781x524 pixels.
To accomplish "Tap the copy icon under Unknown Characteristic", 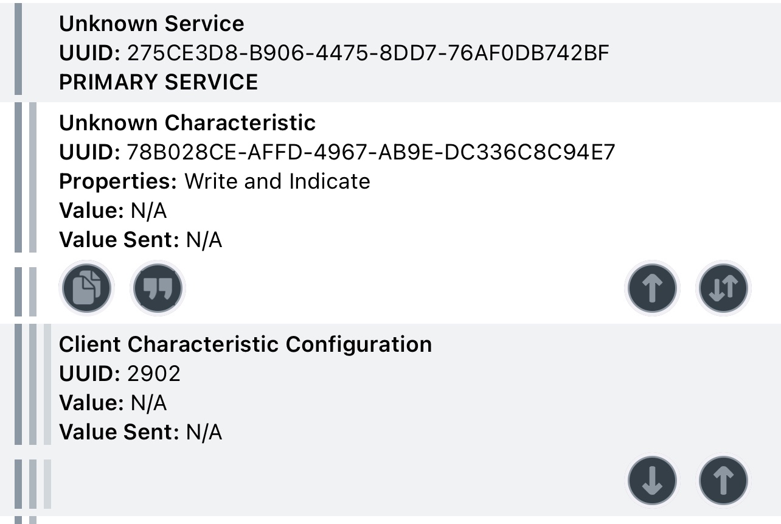I will click(x=86, y=288).
